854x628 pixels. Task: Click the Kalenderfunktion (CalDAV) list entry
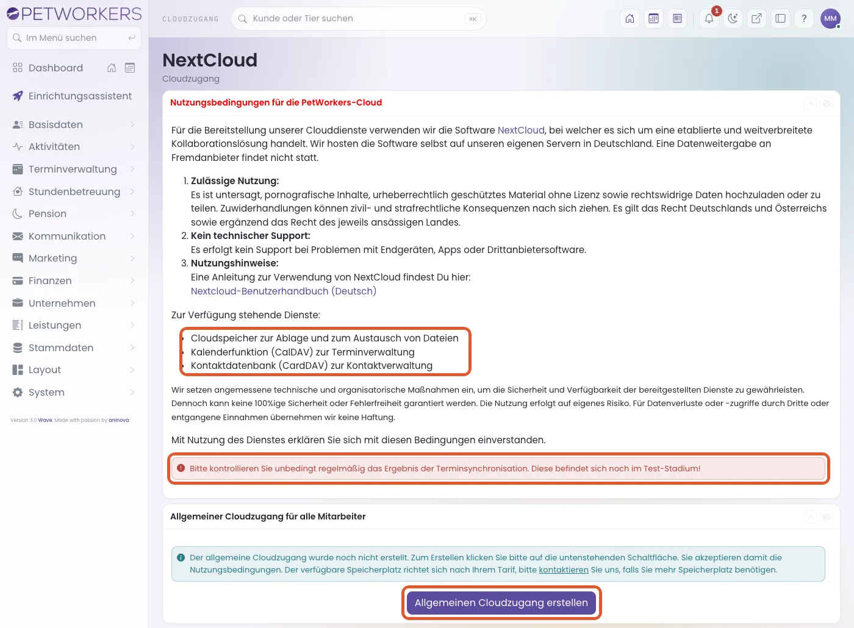(x=303, y=352)
